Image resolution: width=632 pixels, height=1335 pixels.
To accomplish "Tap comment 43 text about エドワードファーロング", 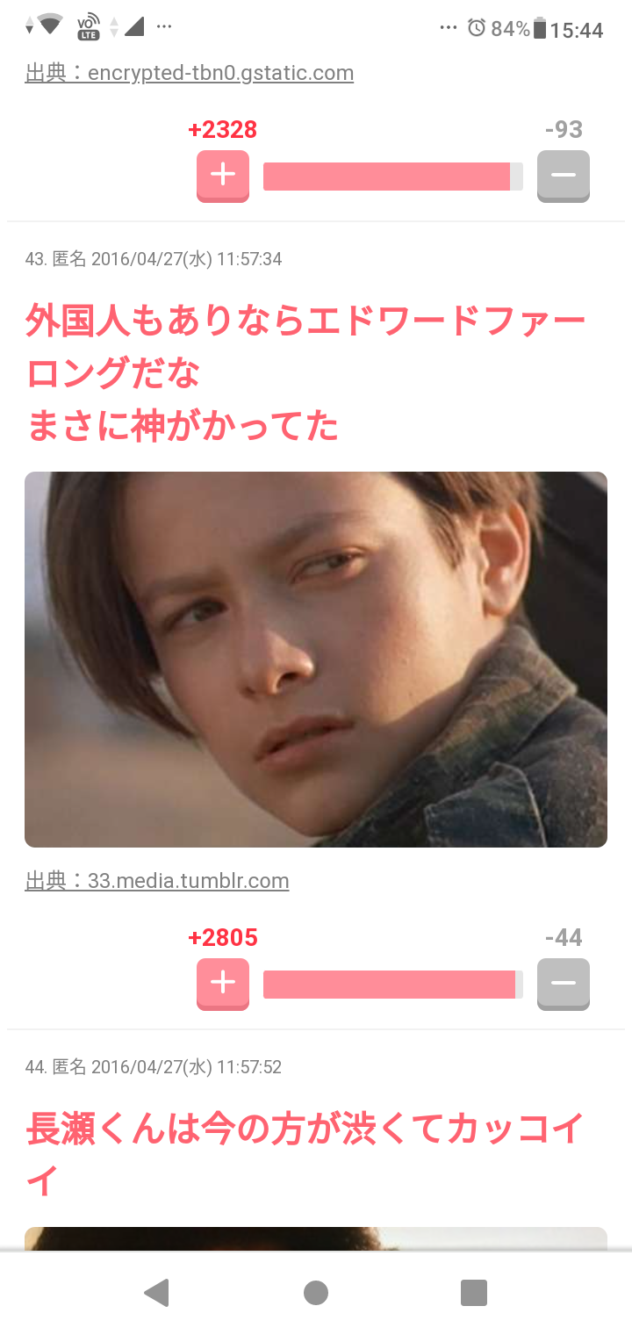I will [305, 373].
